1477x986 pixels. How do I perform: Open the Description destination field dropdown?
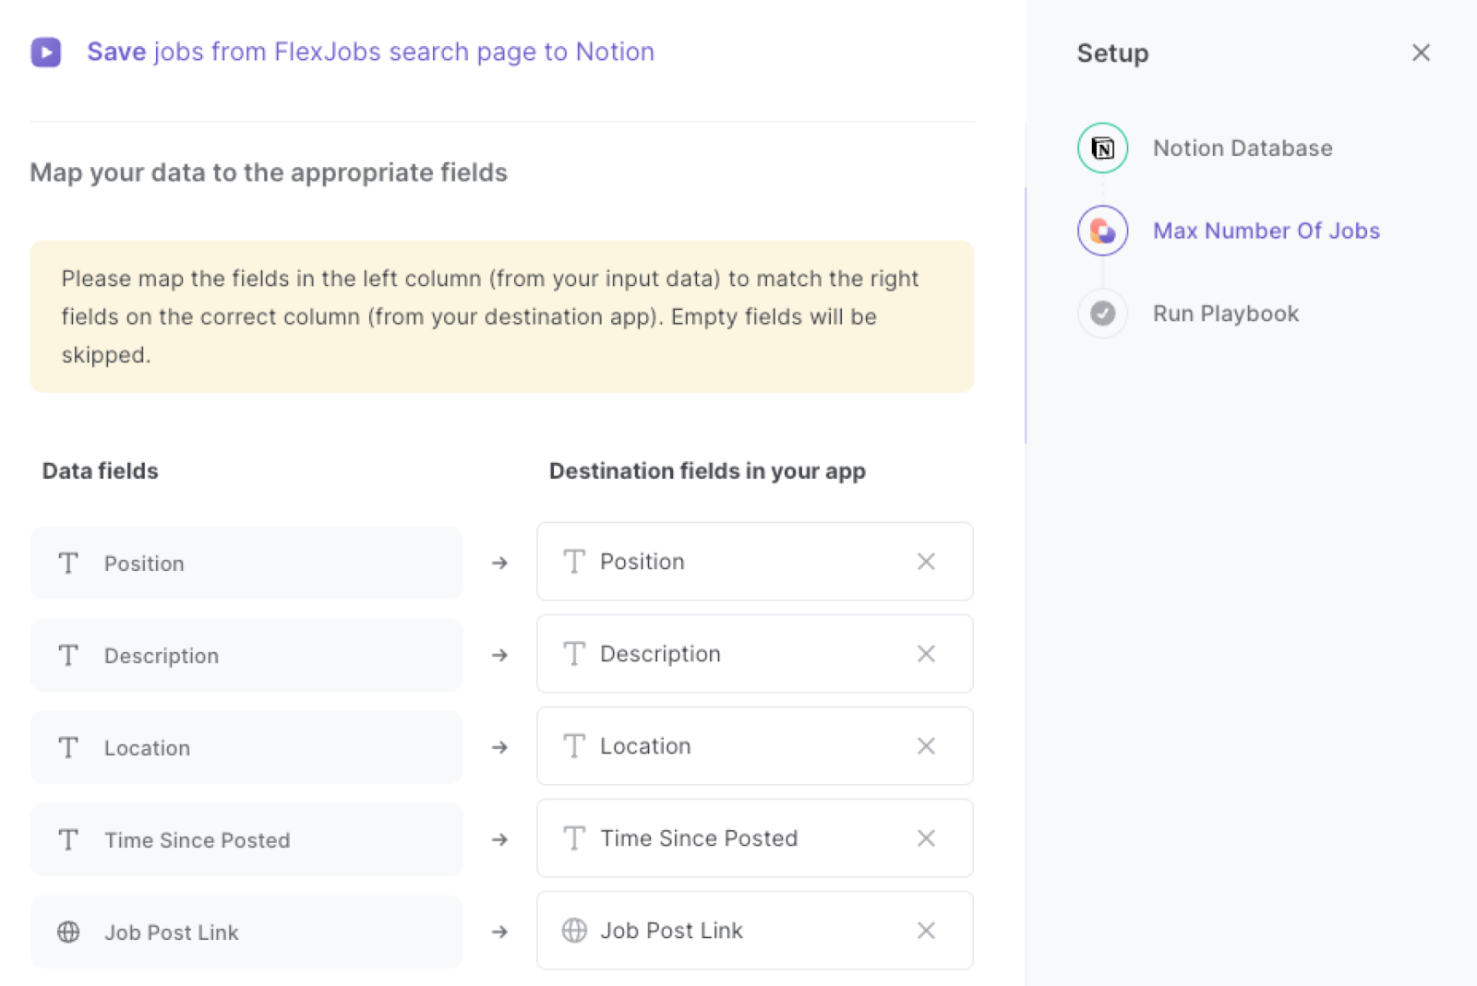coord(754,654)
